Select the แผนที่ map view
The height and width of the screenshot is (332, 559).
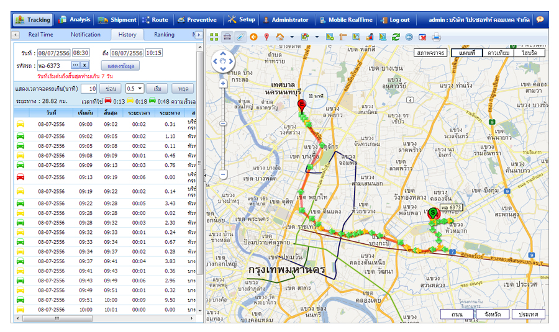point(466,53)
